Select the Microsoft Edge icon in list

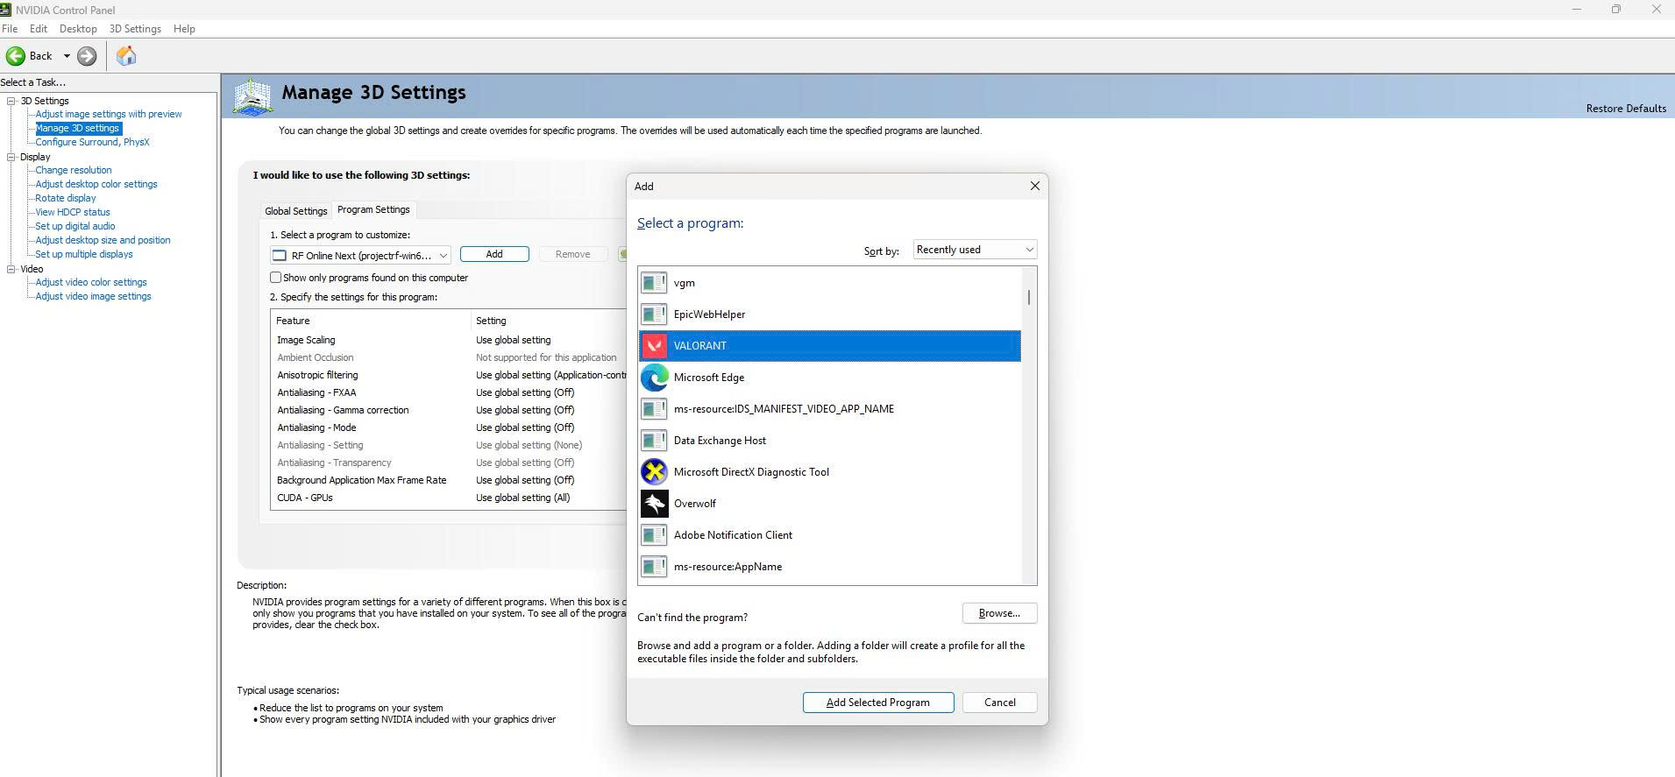click(654, 378)
